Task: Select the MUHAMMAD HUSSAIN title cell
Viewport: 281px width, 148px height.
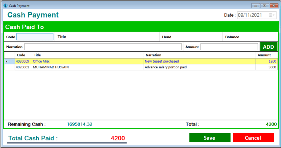Action: [88, 67]
